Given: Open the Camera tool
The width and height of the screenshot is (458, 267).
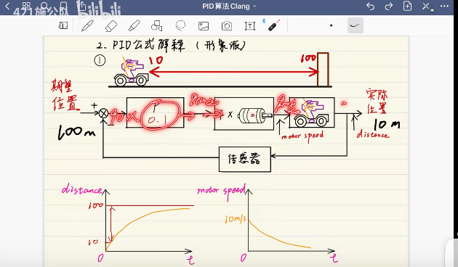Looking at the screenshot, I should [x=227, y=26].
